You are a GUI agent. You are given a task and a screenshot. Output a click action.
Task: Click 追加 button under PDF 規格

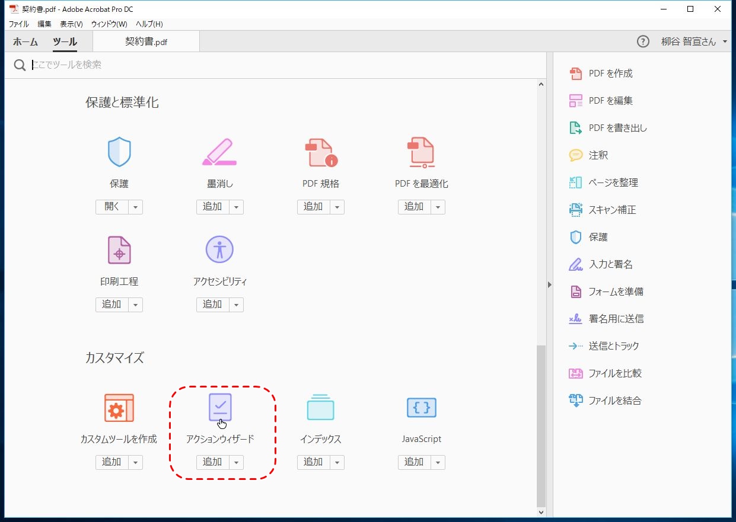click(x=314, y=207)
